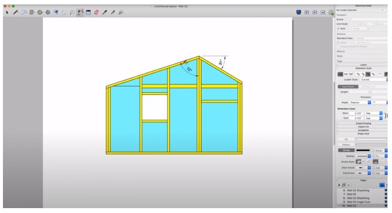This screenshot has width=392, height=213.
Task: Select the Rectangle shape tool
Action: (32, 12)
